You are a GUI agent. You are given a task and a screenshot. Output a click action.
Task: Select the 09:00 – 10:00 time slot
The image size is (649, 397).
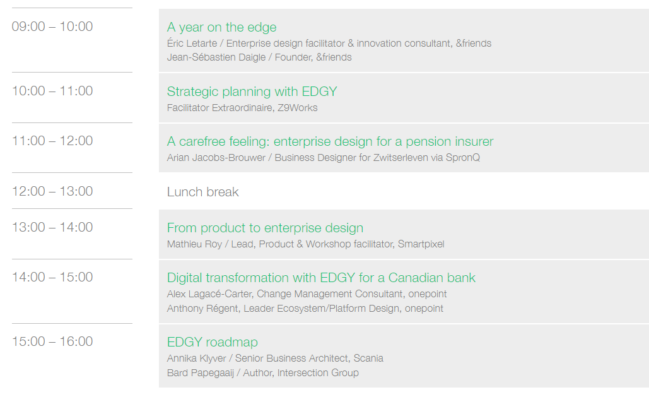(52, 27)
